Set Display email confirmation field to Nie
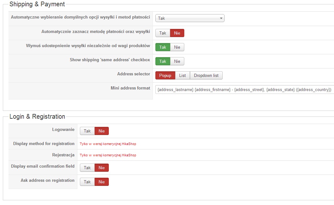The height and width of the screenshot is (205, 334). coord(102,168)
